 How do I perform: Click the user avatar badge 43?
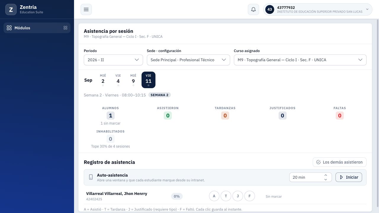click(269, 9)
